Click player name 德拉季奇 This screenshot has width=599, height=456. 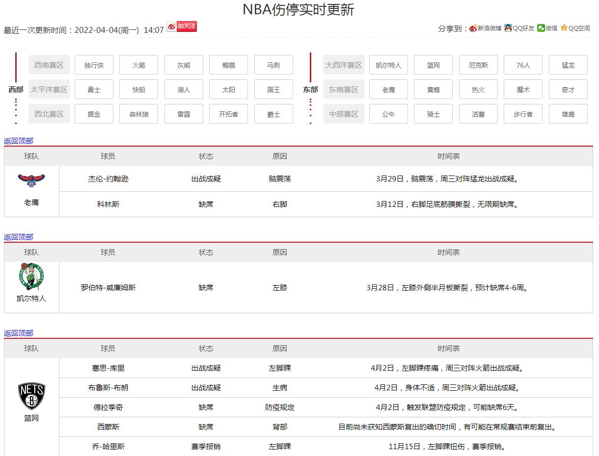pyautogui.click(x=108, y=407)
